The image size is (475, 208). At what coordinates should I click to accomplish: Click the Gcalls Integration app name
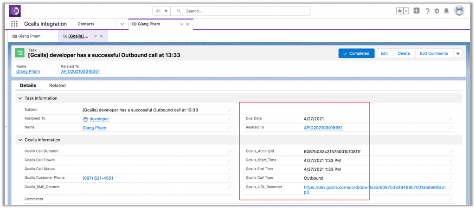coord(45,24)
